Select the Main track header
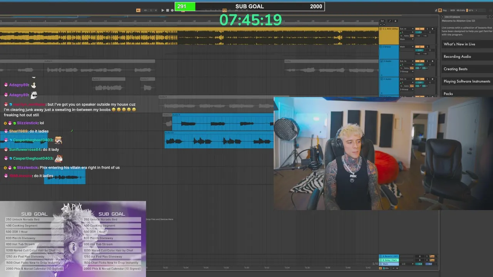Viewport: 493px width, 277px height. click(389, 264)
